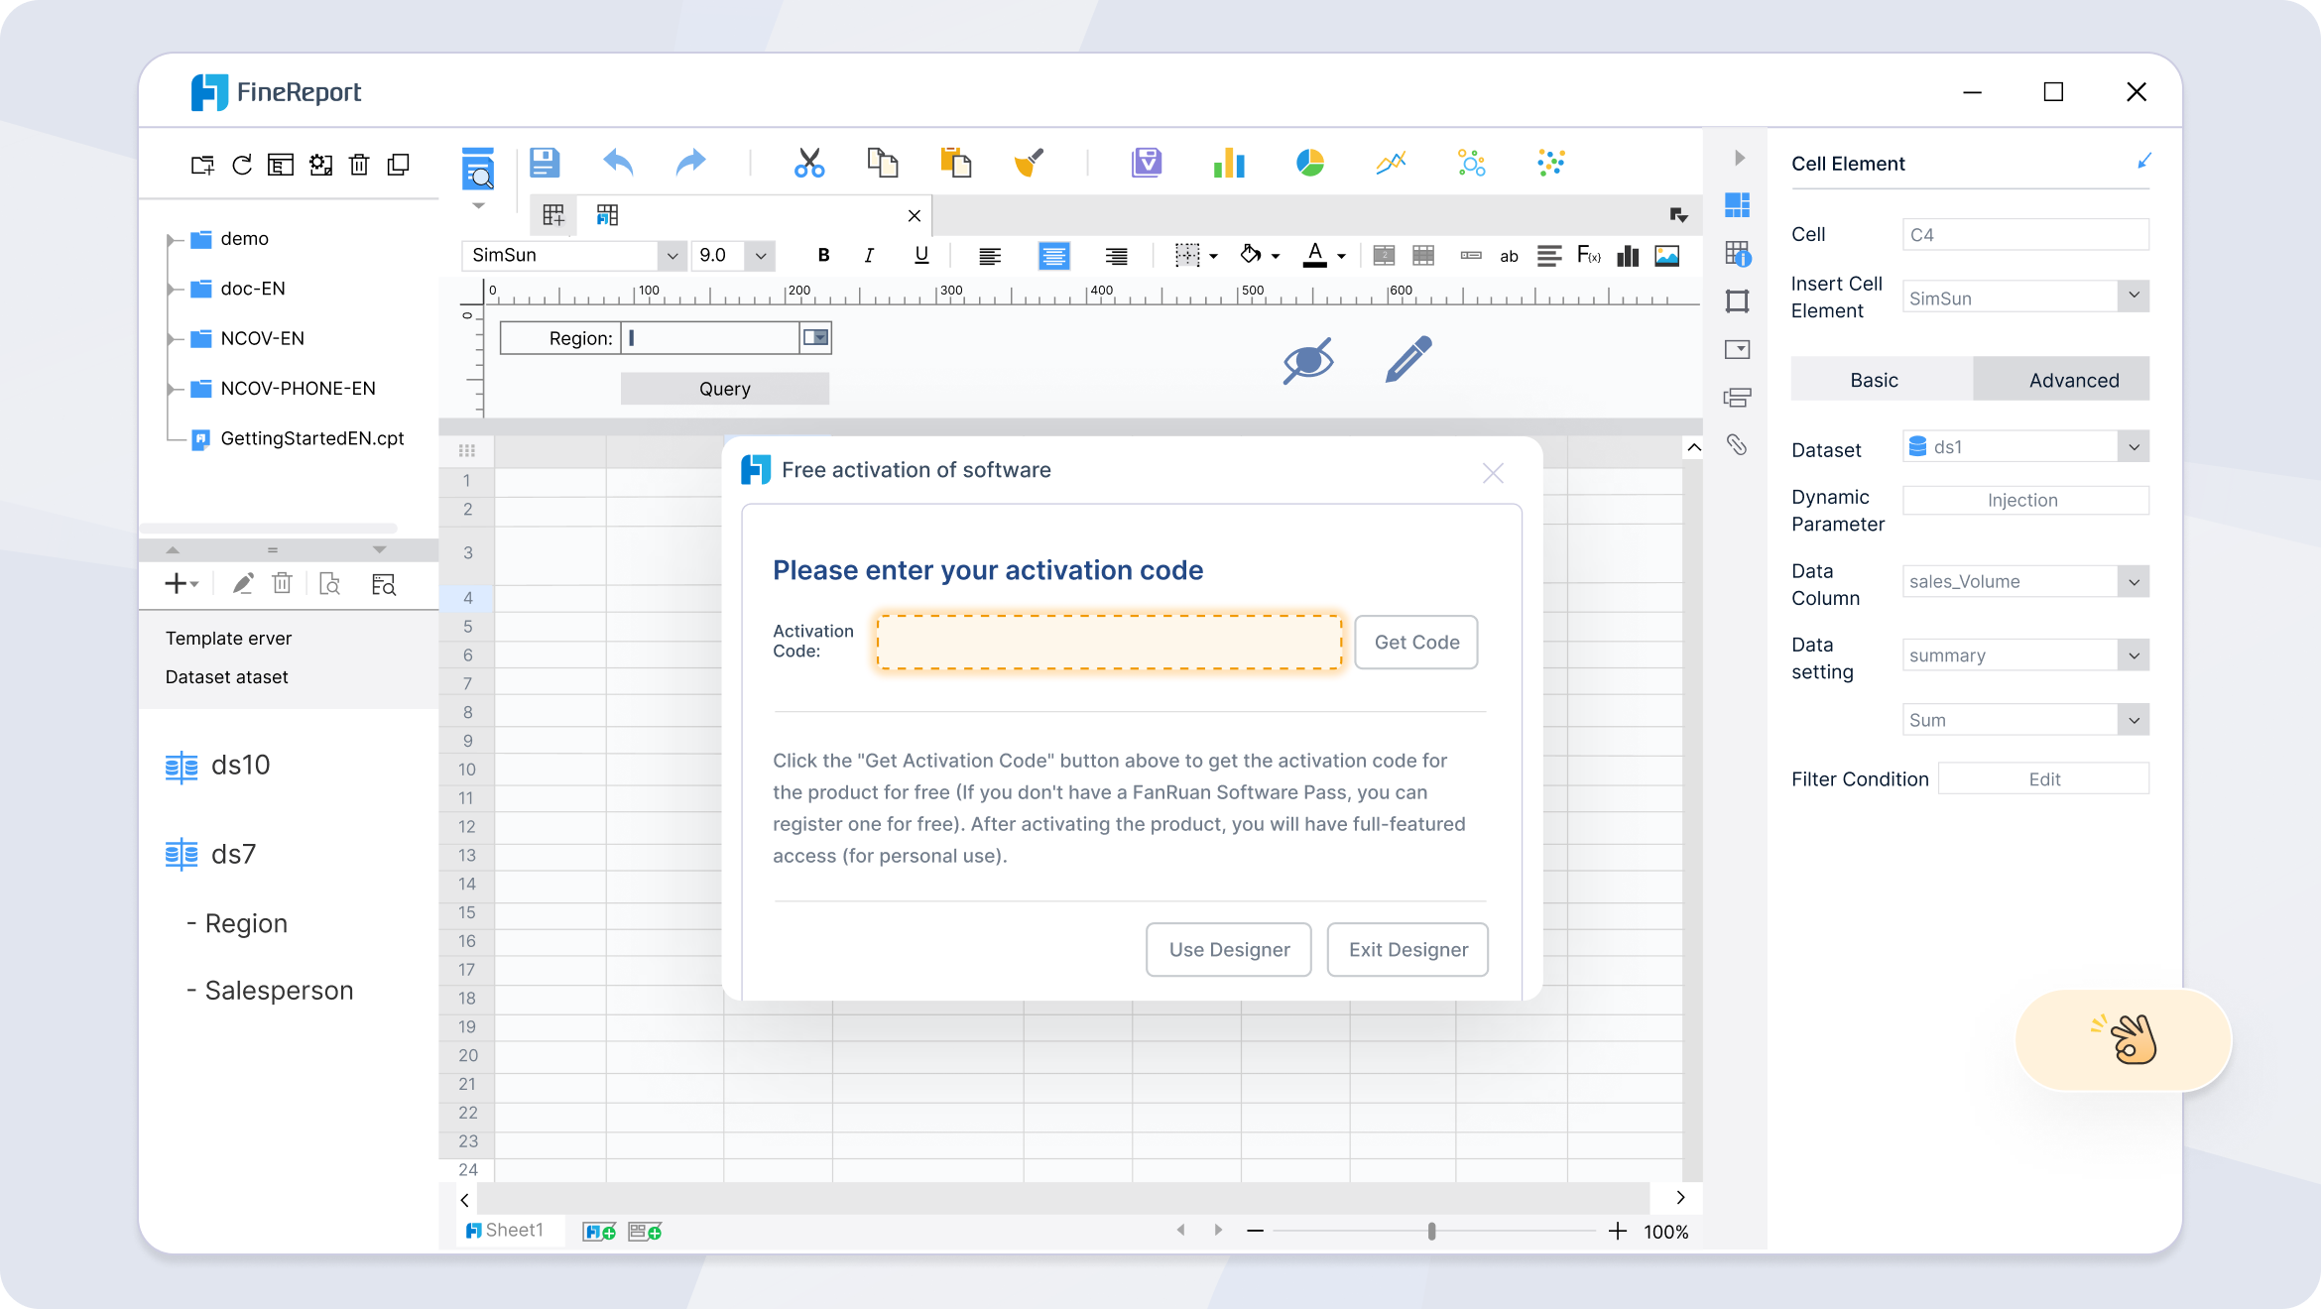This screenshot has width=2321, height=1309.
Task: Click the Injection button
Action: 2023,501
